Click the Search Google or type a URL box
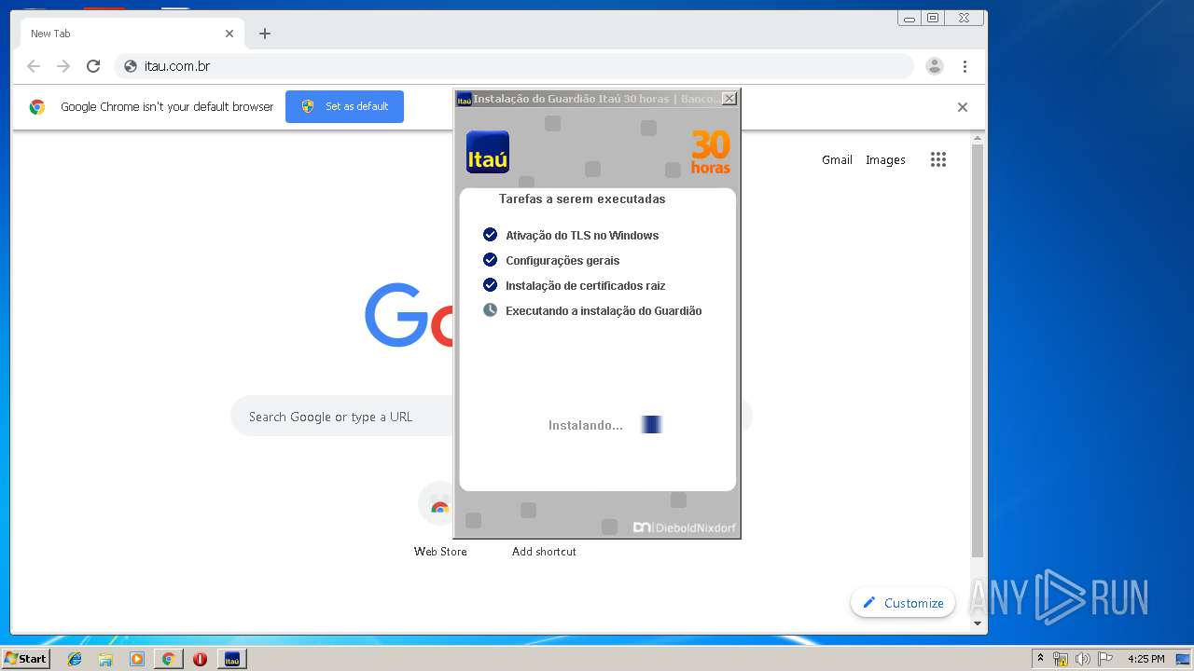This screenshot has width=1194, height=671. click(x=341, y=417)
